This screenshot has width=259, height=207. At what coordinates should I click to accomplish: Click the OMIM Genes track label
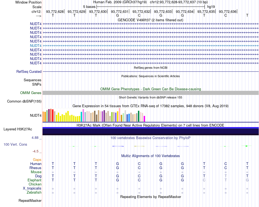click(x=31, y=93)
